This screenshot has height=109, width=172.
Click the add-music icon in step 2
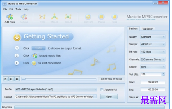coord(35,56)
